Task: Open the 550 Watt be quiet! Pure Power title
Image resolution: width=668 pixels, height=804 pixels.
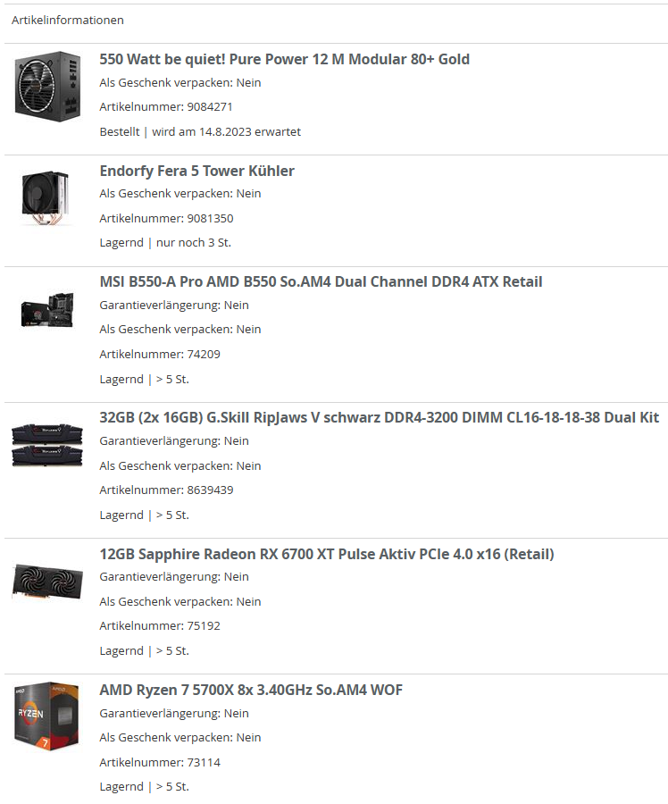Action: (x=285, y=60)
